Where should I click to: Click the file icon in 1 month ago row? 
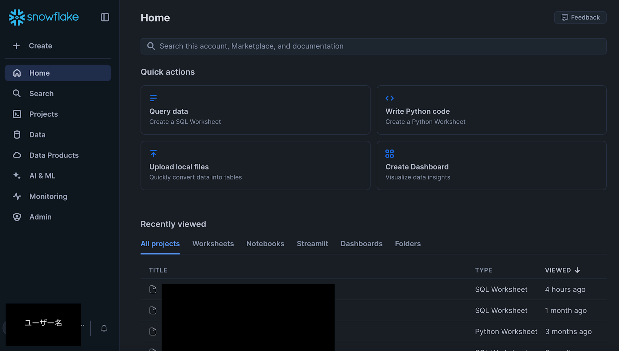point(153,310)
